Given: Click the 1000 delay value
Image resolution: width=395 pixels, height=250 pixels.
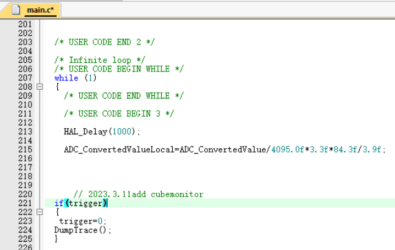Looking at the screenshot, I should [x=122, y=132].
